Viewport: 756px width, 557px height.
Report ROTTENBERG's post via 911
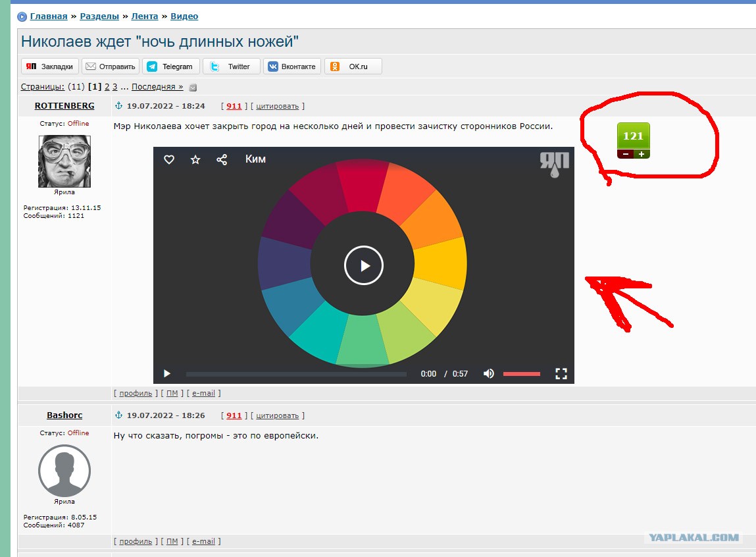point(234,106)
